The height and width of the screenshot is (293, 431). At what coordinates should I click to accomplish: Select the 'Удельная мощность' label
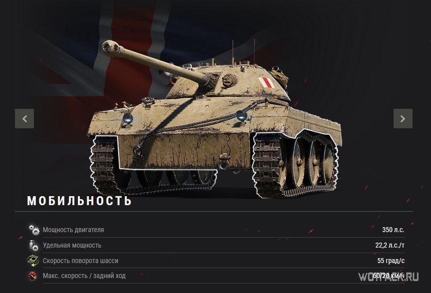72,245
